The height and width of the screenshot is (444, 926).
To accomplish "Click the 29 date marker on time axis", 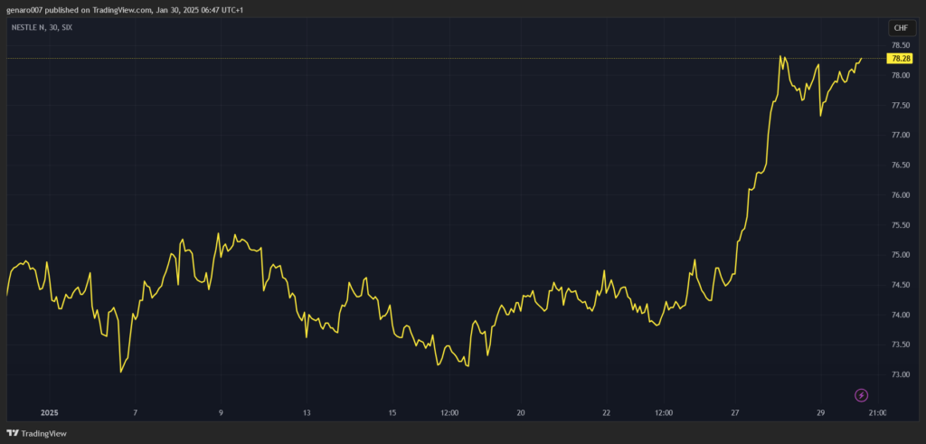I will 821,412.
